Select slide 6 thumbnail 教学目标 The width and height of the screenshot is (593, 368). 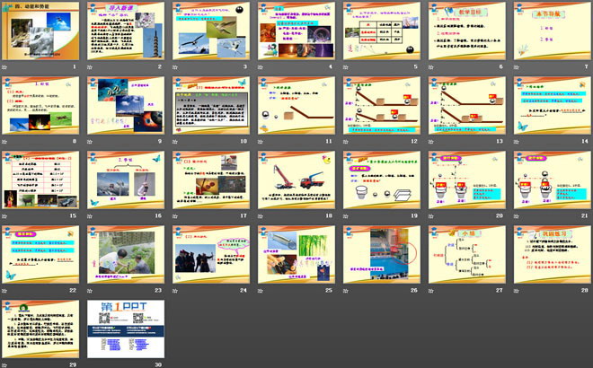pos(467,31)
